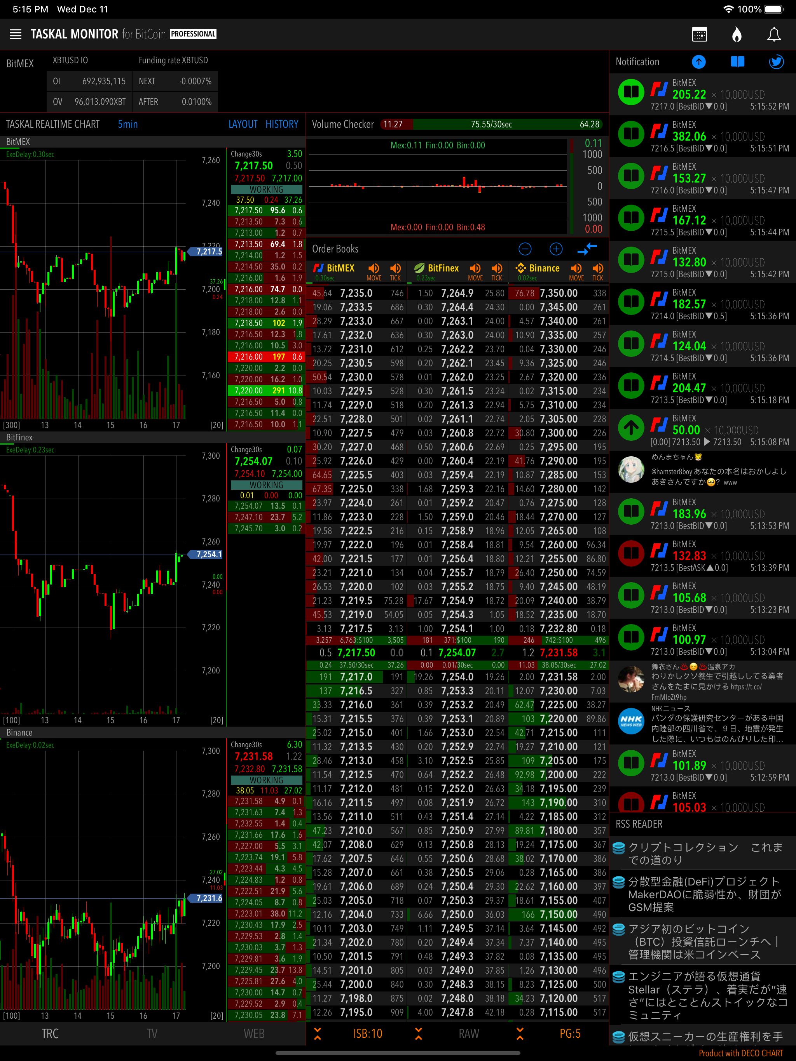
Task: Open the NHK News tweet
Action: [x=703, y=724]
